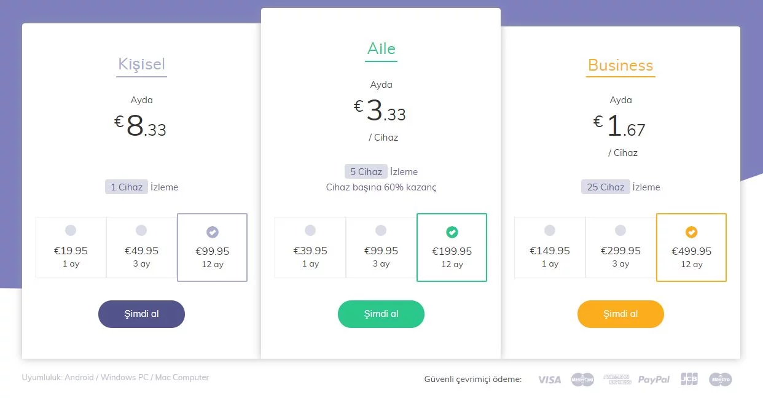
Task: Select the Business €149.95 1 ay option
Action: [550, 248]
